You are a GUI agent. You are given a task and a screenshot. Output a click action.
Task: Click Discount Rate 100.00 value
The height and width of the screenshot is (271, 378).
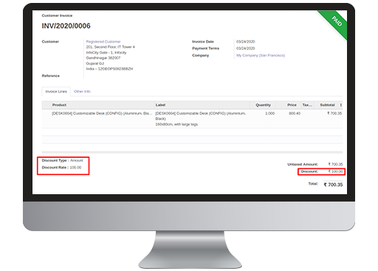pyautogui.click(x=75, y=168)
